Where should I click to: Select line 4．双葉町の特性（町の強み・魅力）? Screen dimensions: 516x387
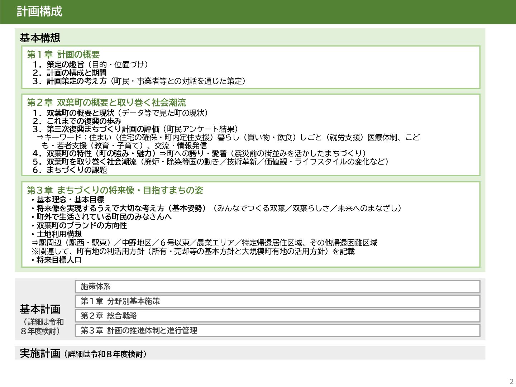coord(199,153)
